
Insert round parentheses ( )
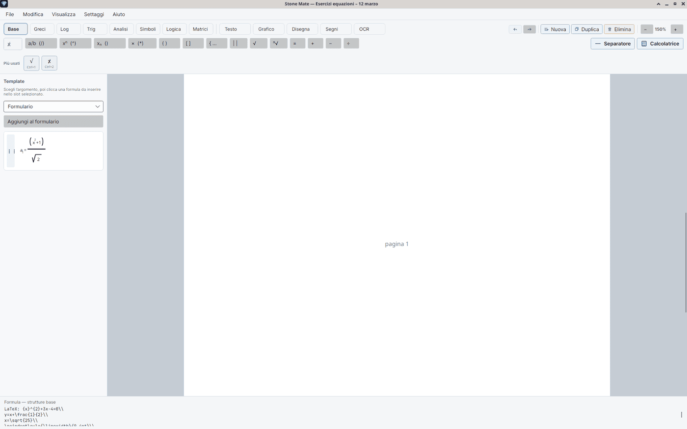pyautogui.click(x=170, y=44)
